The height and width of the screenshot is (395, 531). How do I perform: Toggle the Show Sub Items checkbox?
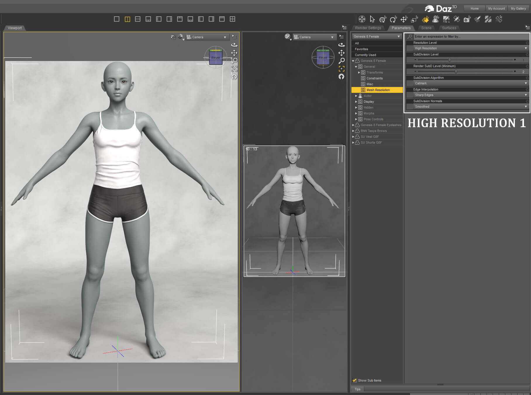coord(355,380)
